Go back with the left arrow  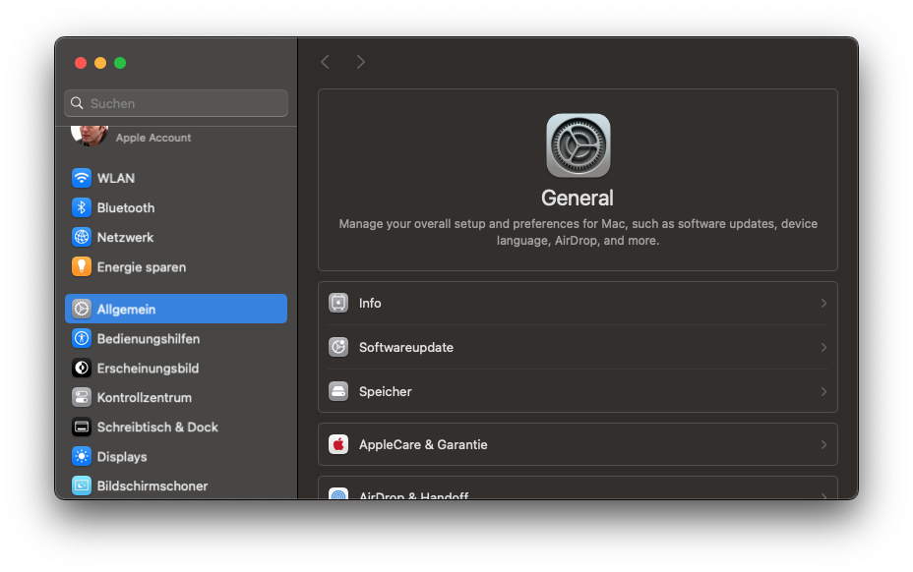(x=325, y=62)
